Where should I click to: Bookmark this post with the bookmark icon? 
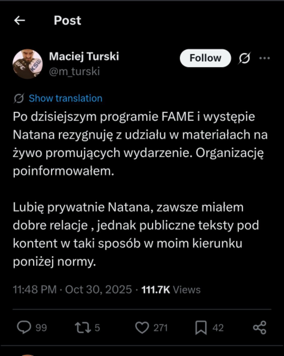[x=201, y=327]
